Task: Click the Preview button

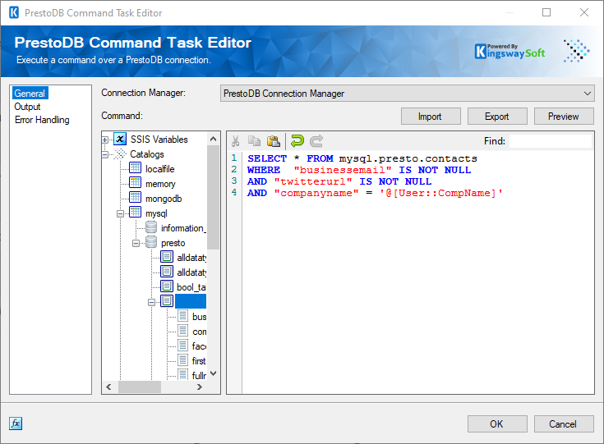Action: pyautogui.click(x=564, y=117)
